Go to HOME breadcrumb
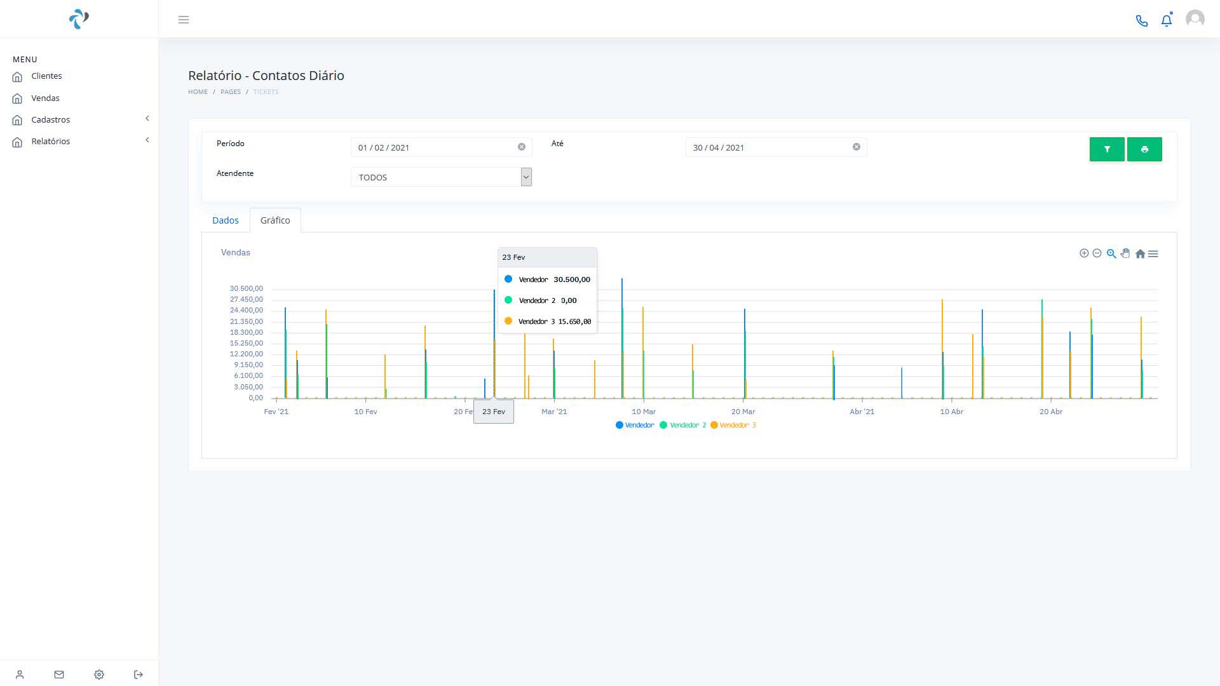This screenshot has height=686, width=1220. (x=198, y=92)
